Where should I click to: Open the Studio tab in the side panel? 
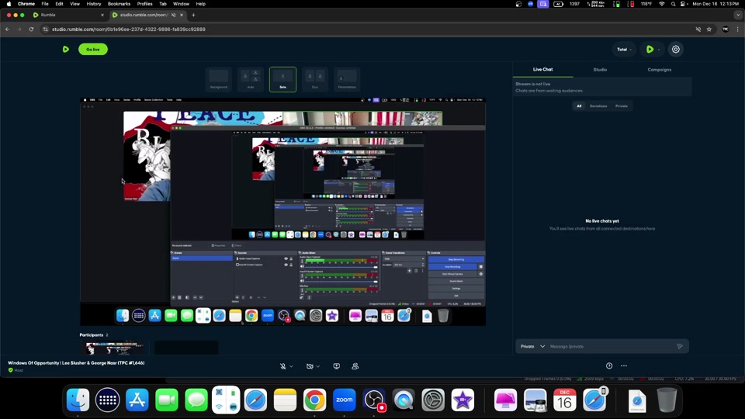pos(600,70)
